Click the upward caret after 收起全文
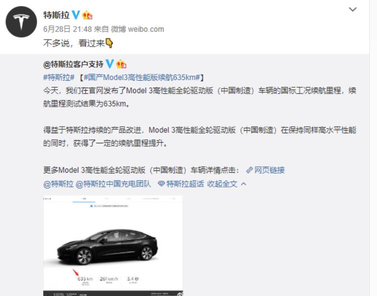The image size is (377, 296). click(x=243, y=184)
